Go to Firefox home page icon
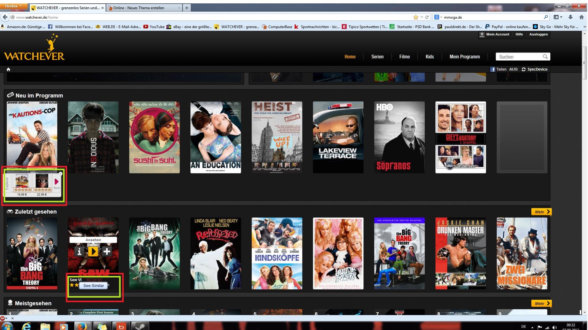588x330 pixels. coord(581,17)
